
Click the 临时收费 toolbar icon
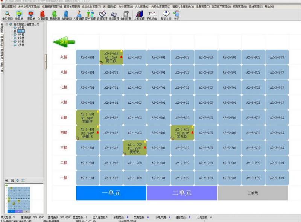click(126, 15)
